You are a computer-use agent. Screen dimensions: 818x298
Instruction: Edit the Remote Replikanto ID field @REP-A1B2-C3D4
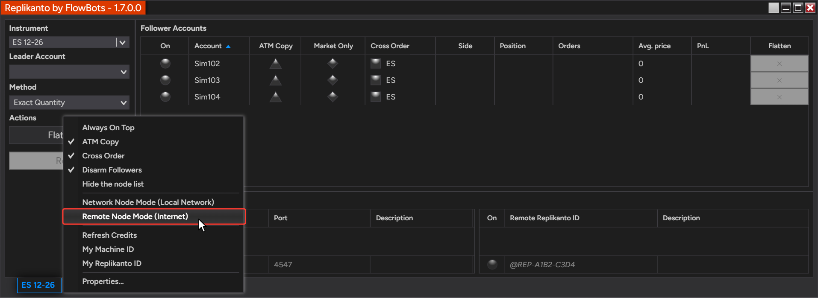pos(581,265)
